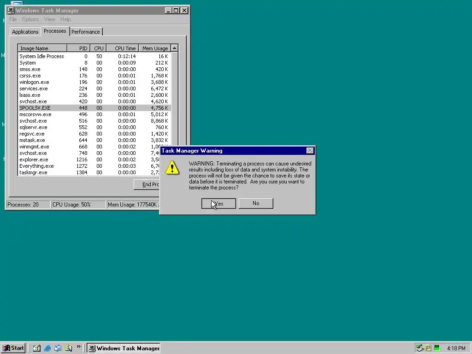Image resolution: width=472 pixels, height=354 pixels.
Task: Launch Outlook Express from quick launch
Action: (58, 348)
